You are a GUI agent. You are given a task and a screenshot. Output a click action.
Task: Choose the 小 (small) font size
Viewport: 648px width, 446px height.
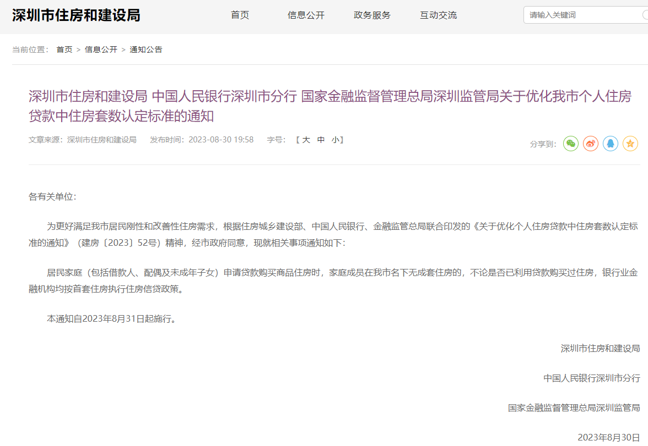335,140
